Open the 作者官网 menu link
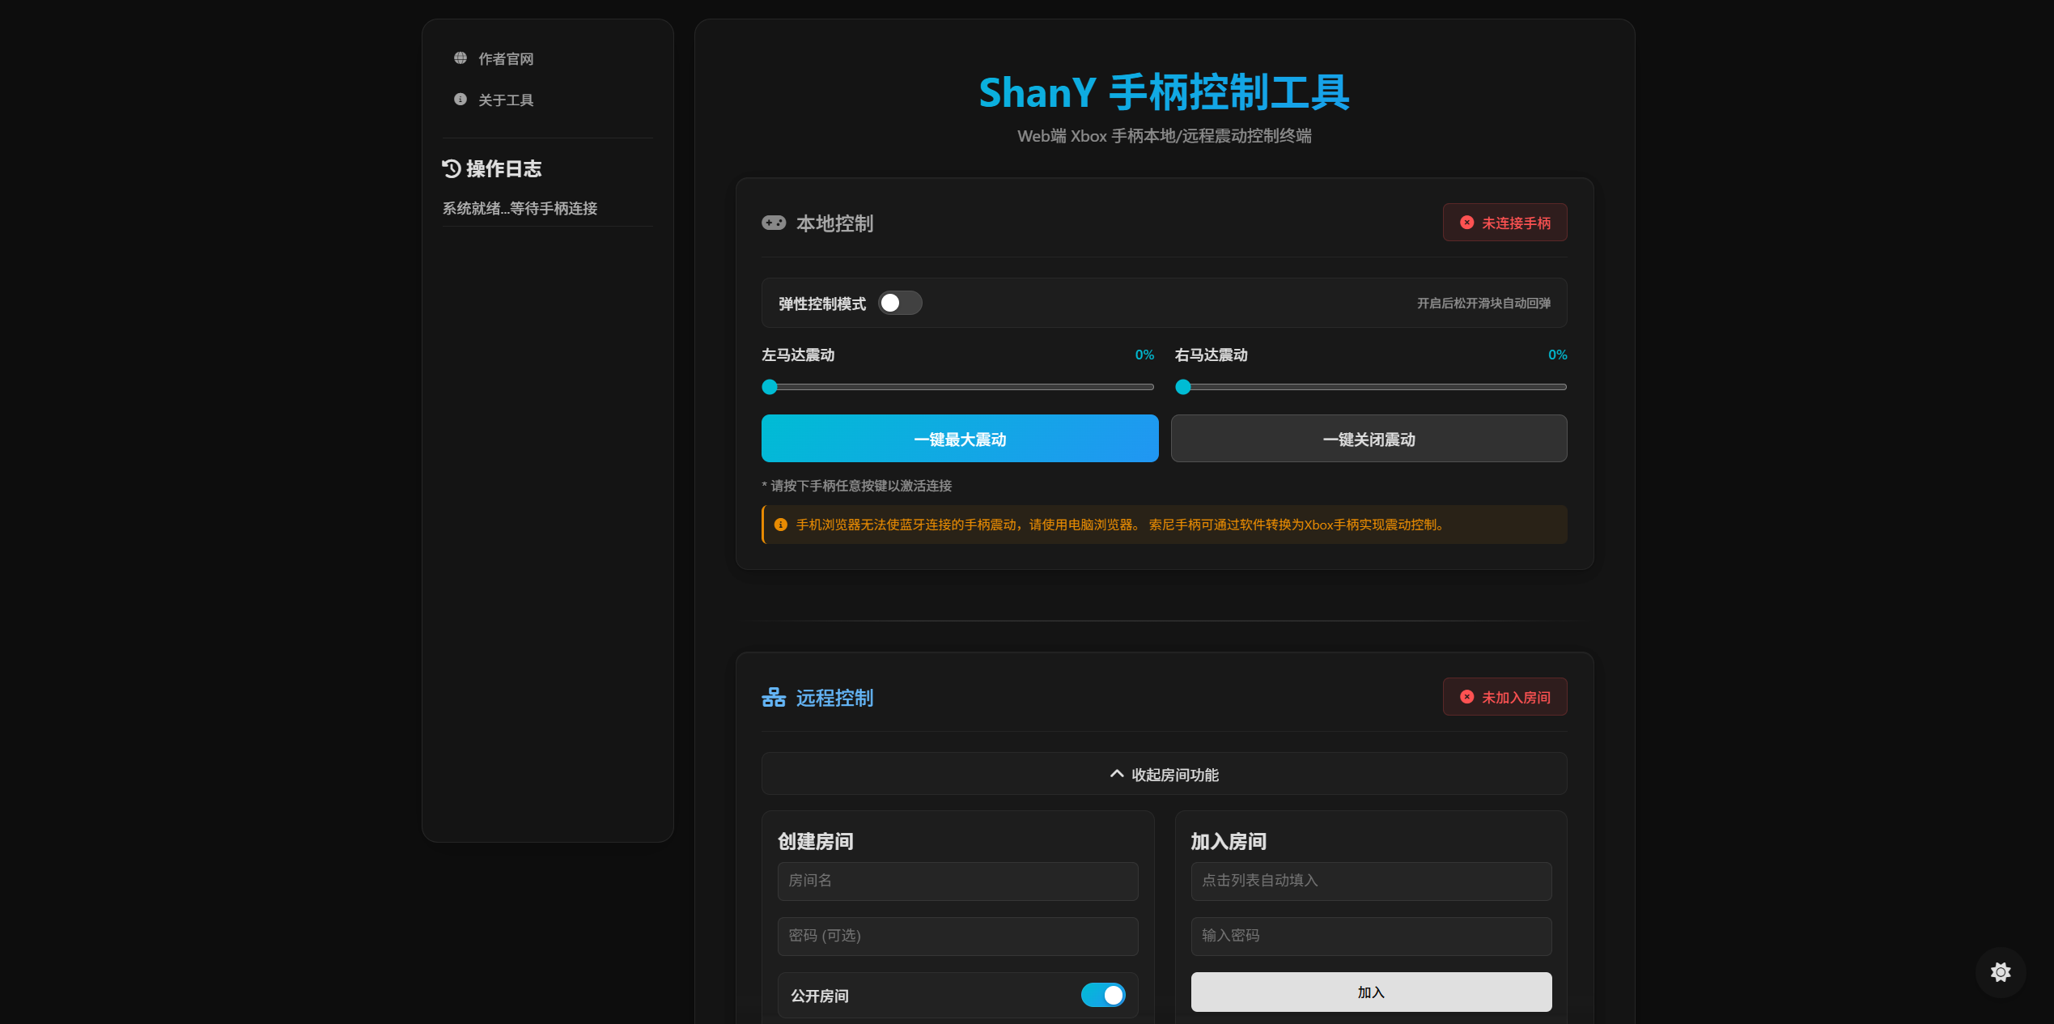The image size is (2054, 1024). click(506, 59)
